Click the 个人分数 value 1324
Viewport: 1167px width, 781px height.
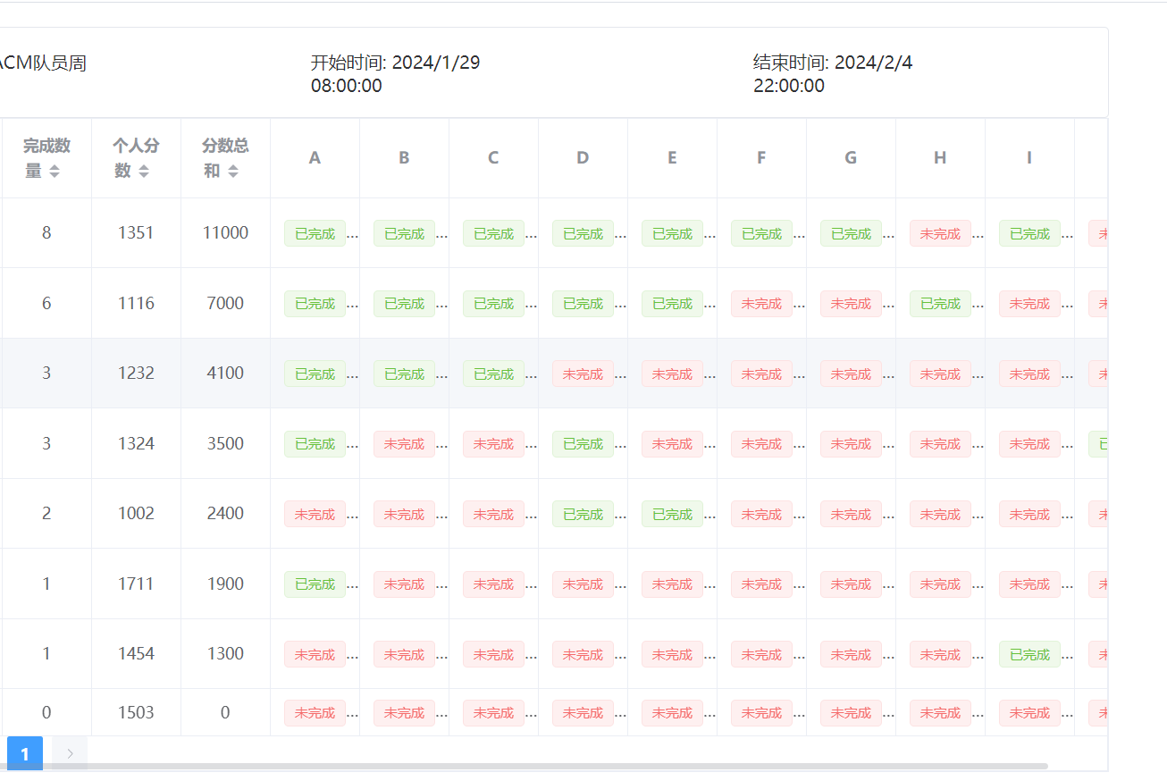point(136,443)
